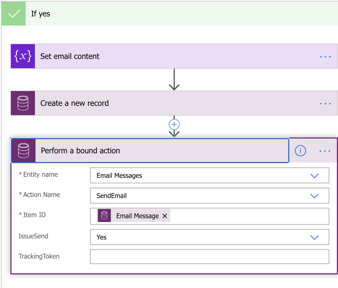Click the plus button to insert a new step

coord(174,124)
